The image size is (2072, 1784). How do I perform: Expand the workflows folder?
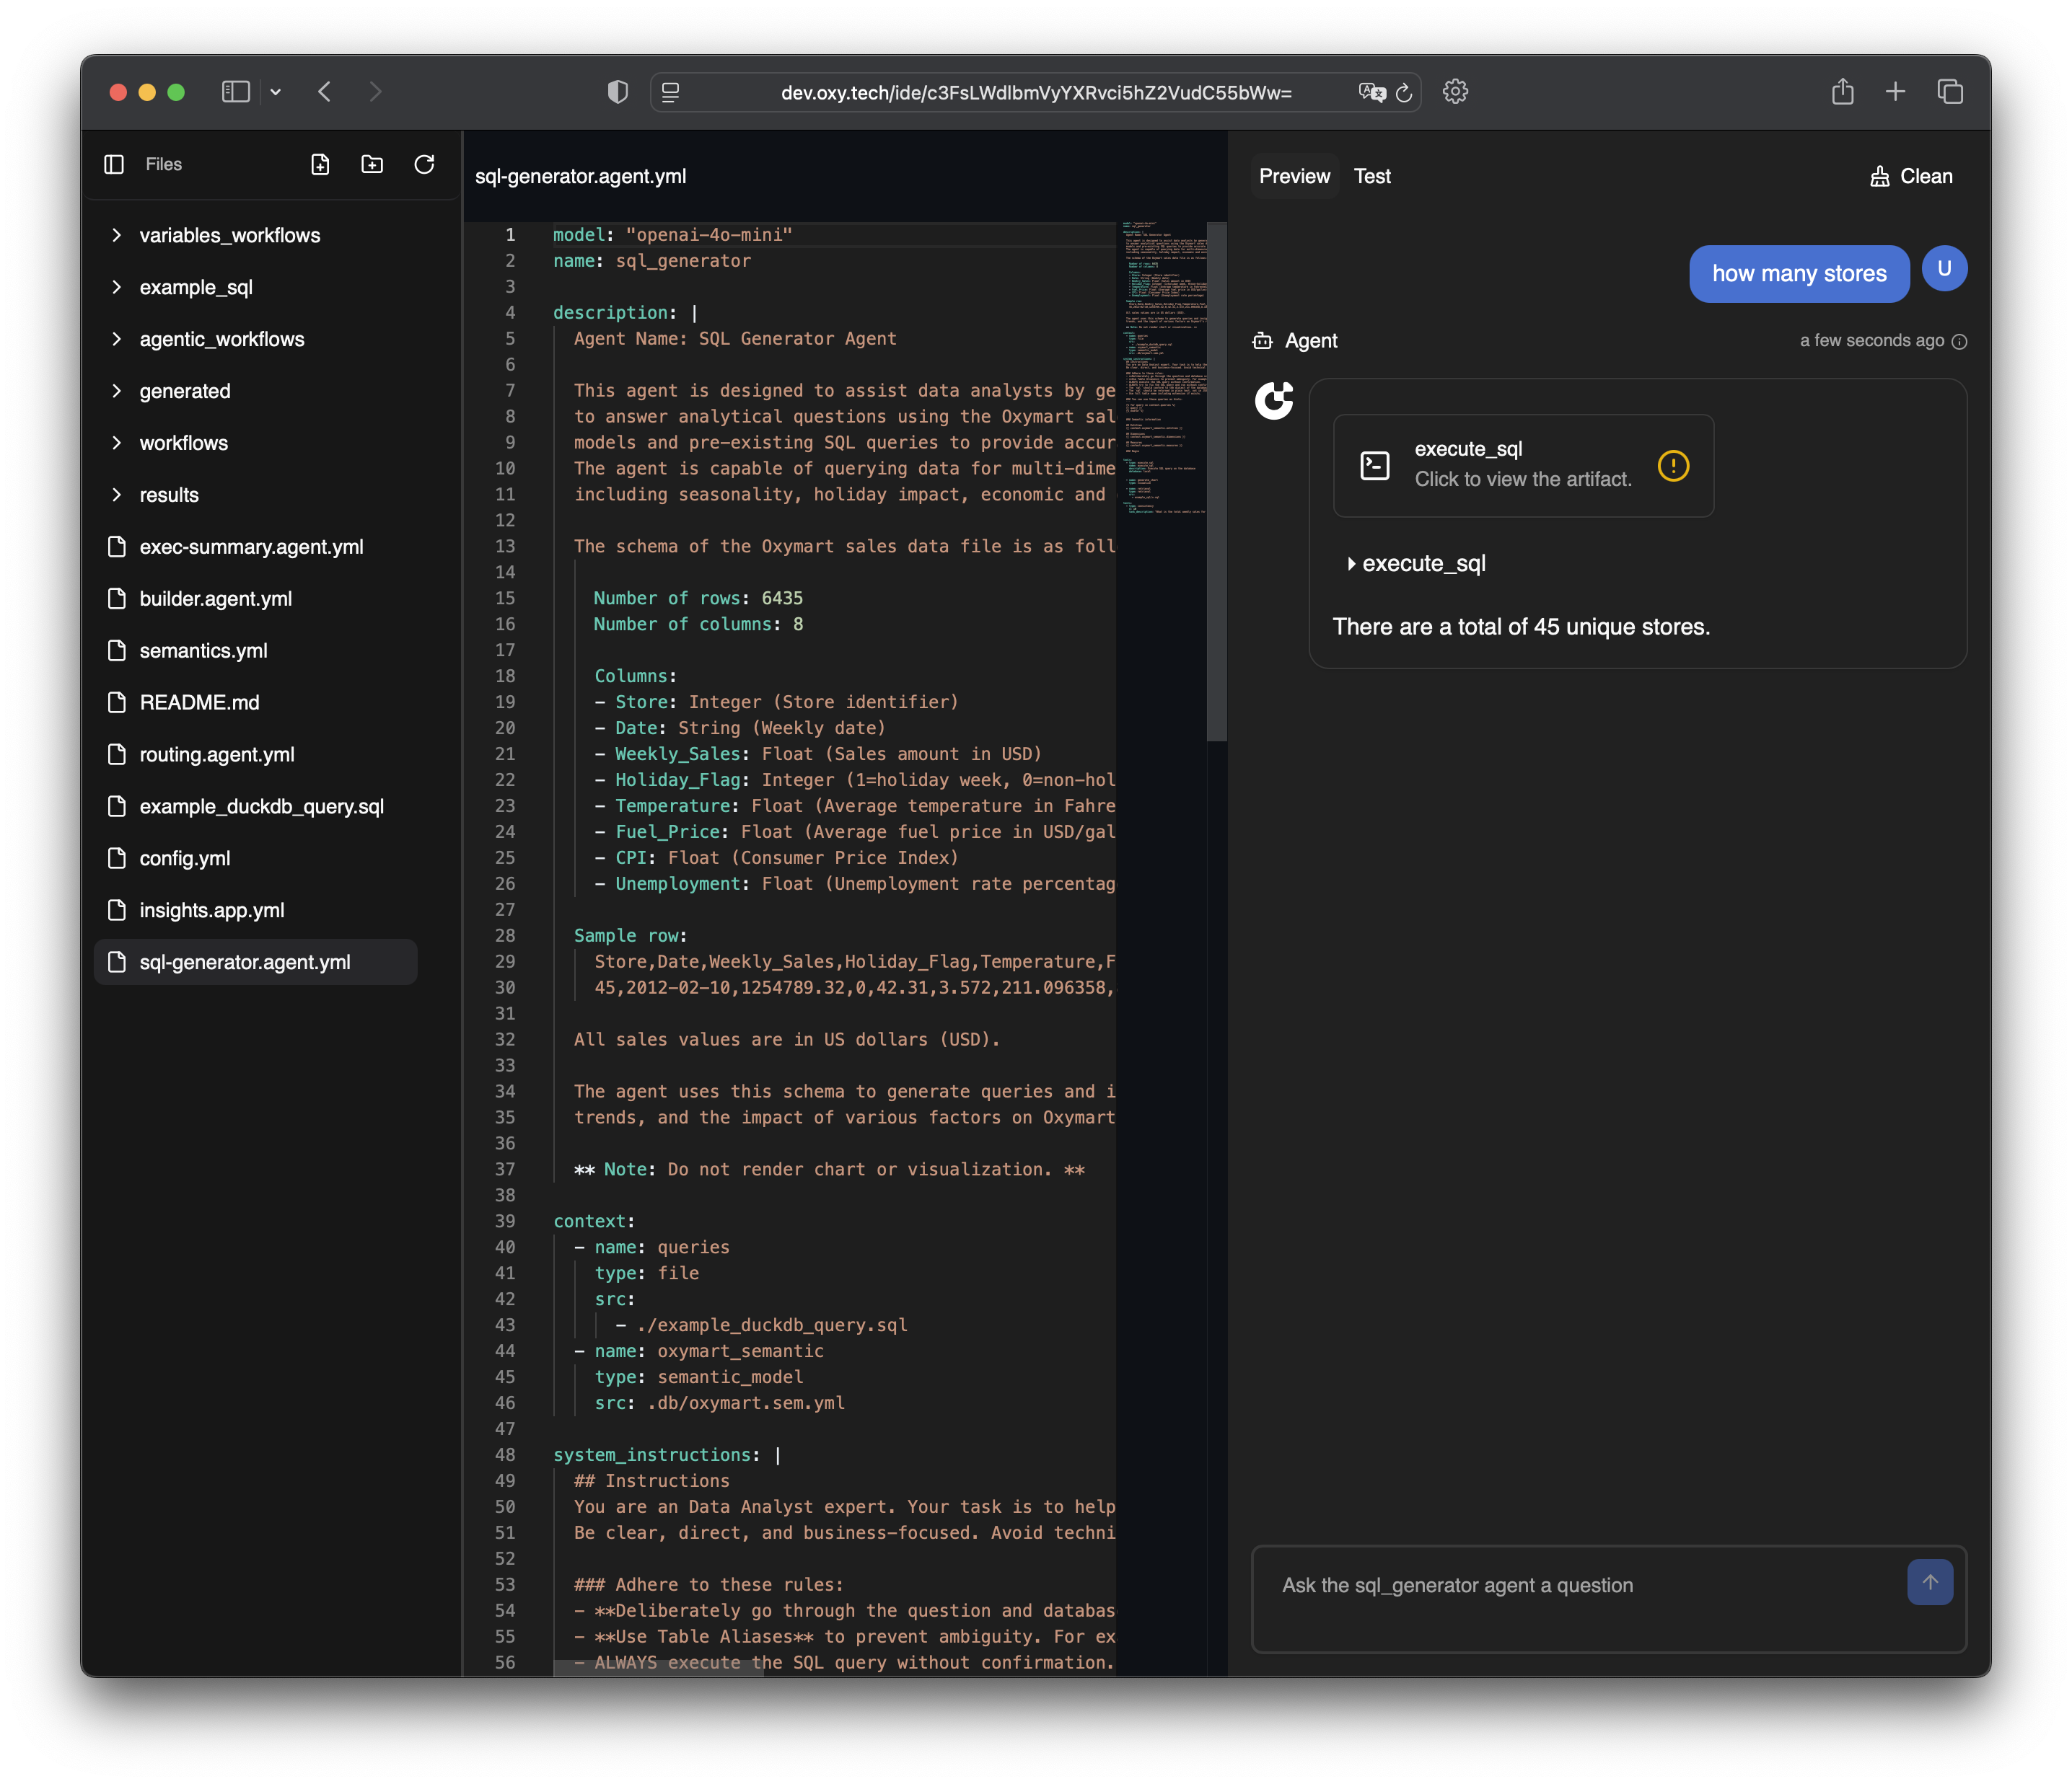click(256, 443)
